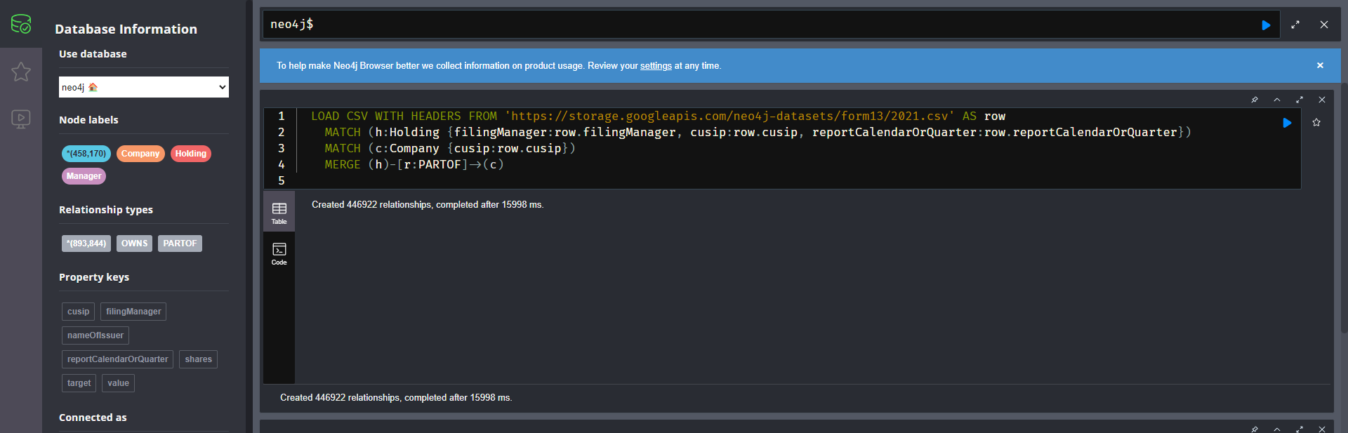1348x433 pixels.
Task: Rerun the LOAD CSV frame query
Action: (x=1287, y=123)
